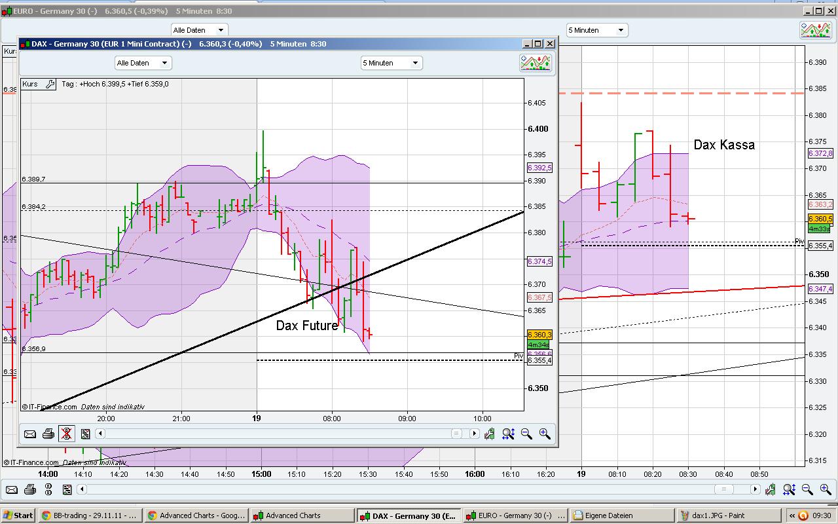The width and height of the screenshot is (838, 524).
Task: Activate the zoom-fit magnifier icon
Action: point(508,434)
